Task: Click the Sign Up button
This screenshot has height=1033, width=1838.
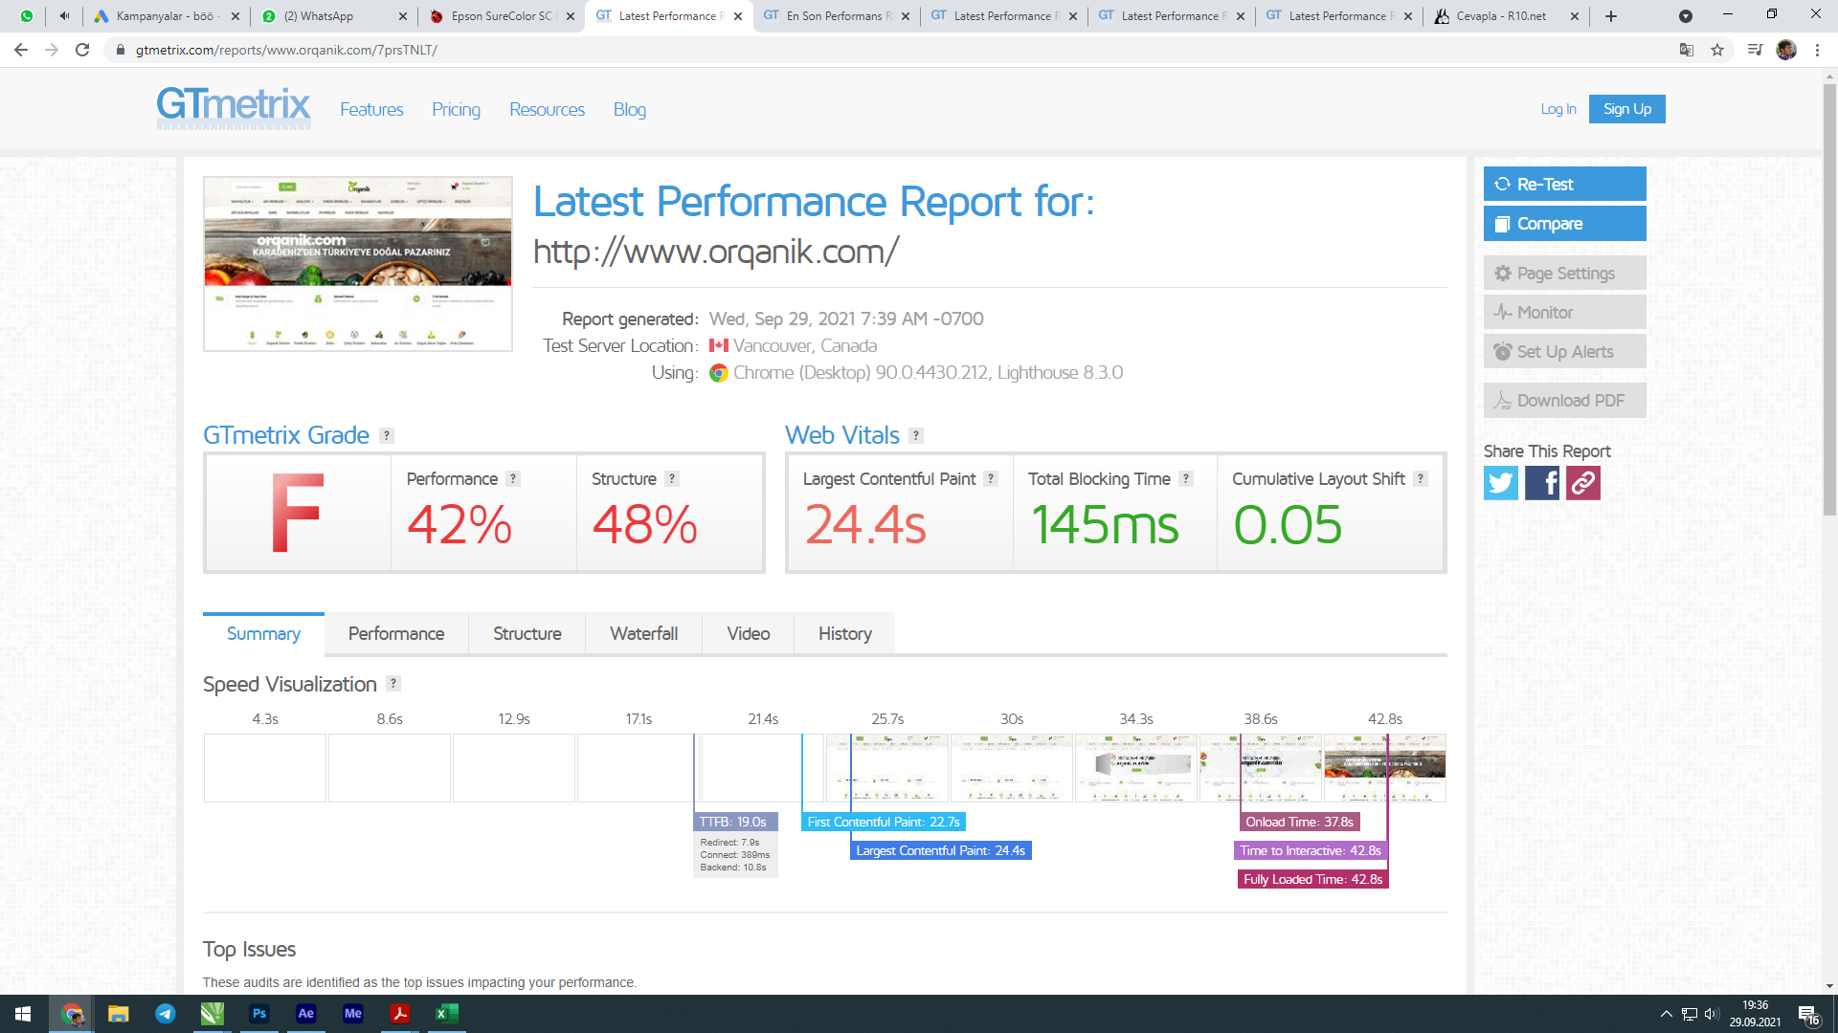Action: (x=1627, y=109)
